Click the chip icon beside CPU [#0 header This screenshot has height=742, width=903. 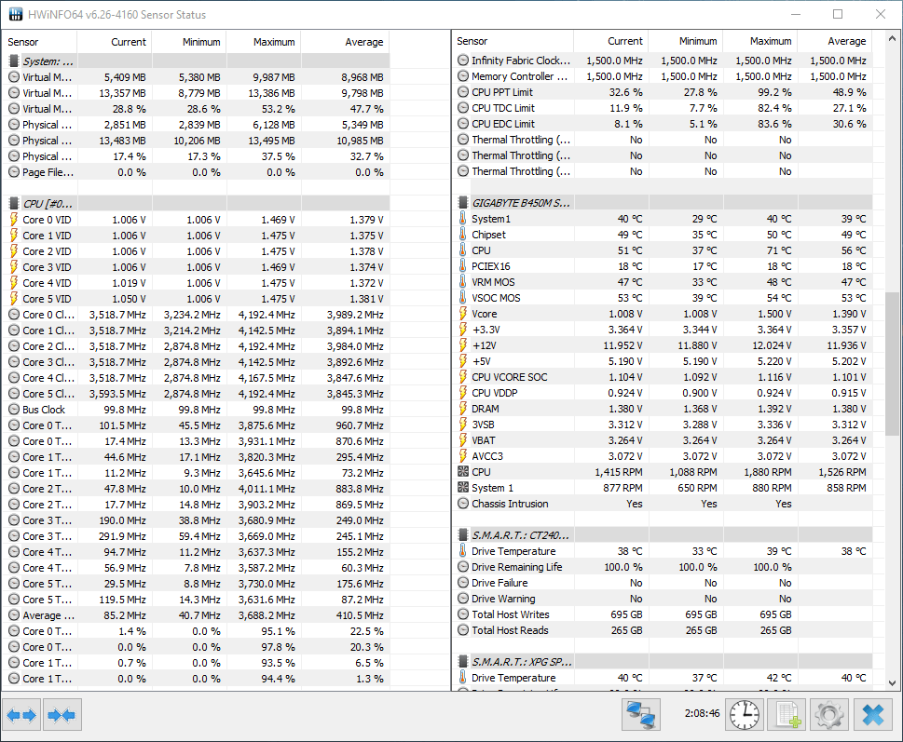[14, 204]
